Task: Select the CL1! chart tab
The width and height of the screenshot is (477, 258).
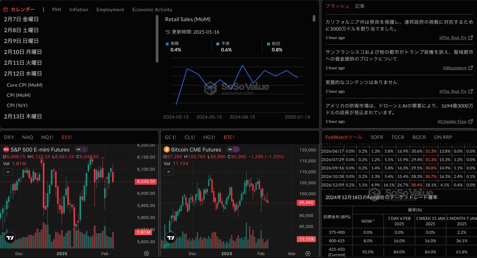Action: [x=190, y=137]
